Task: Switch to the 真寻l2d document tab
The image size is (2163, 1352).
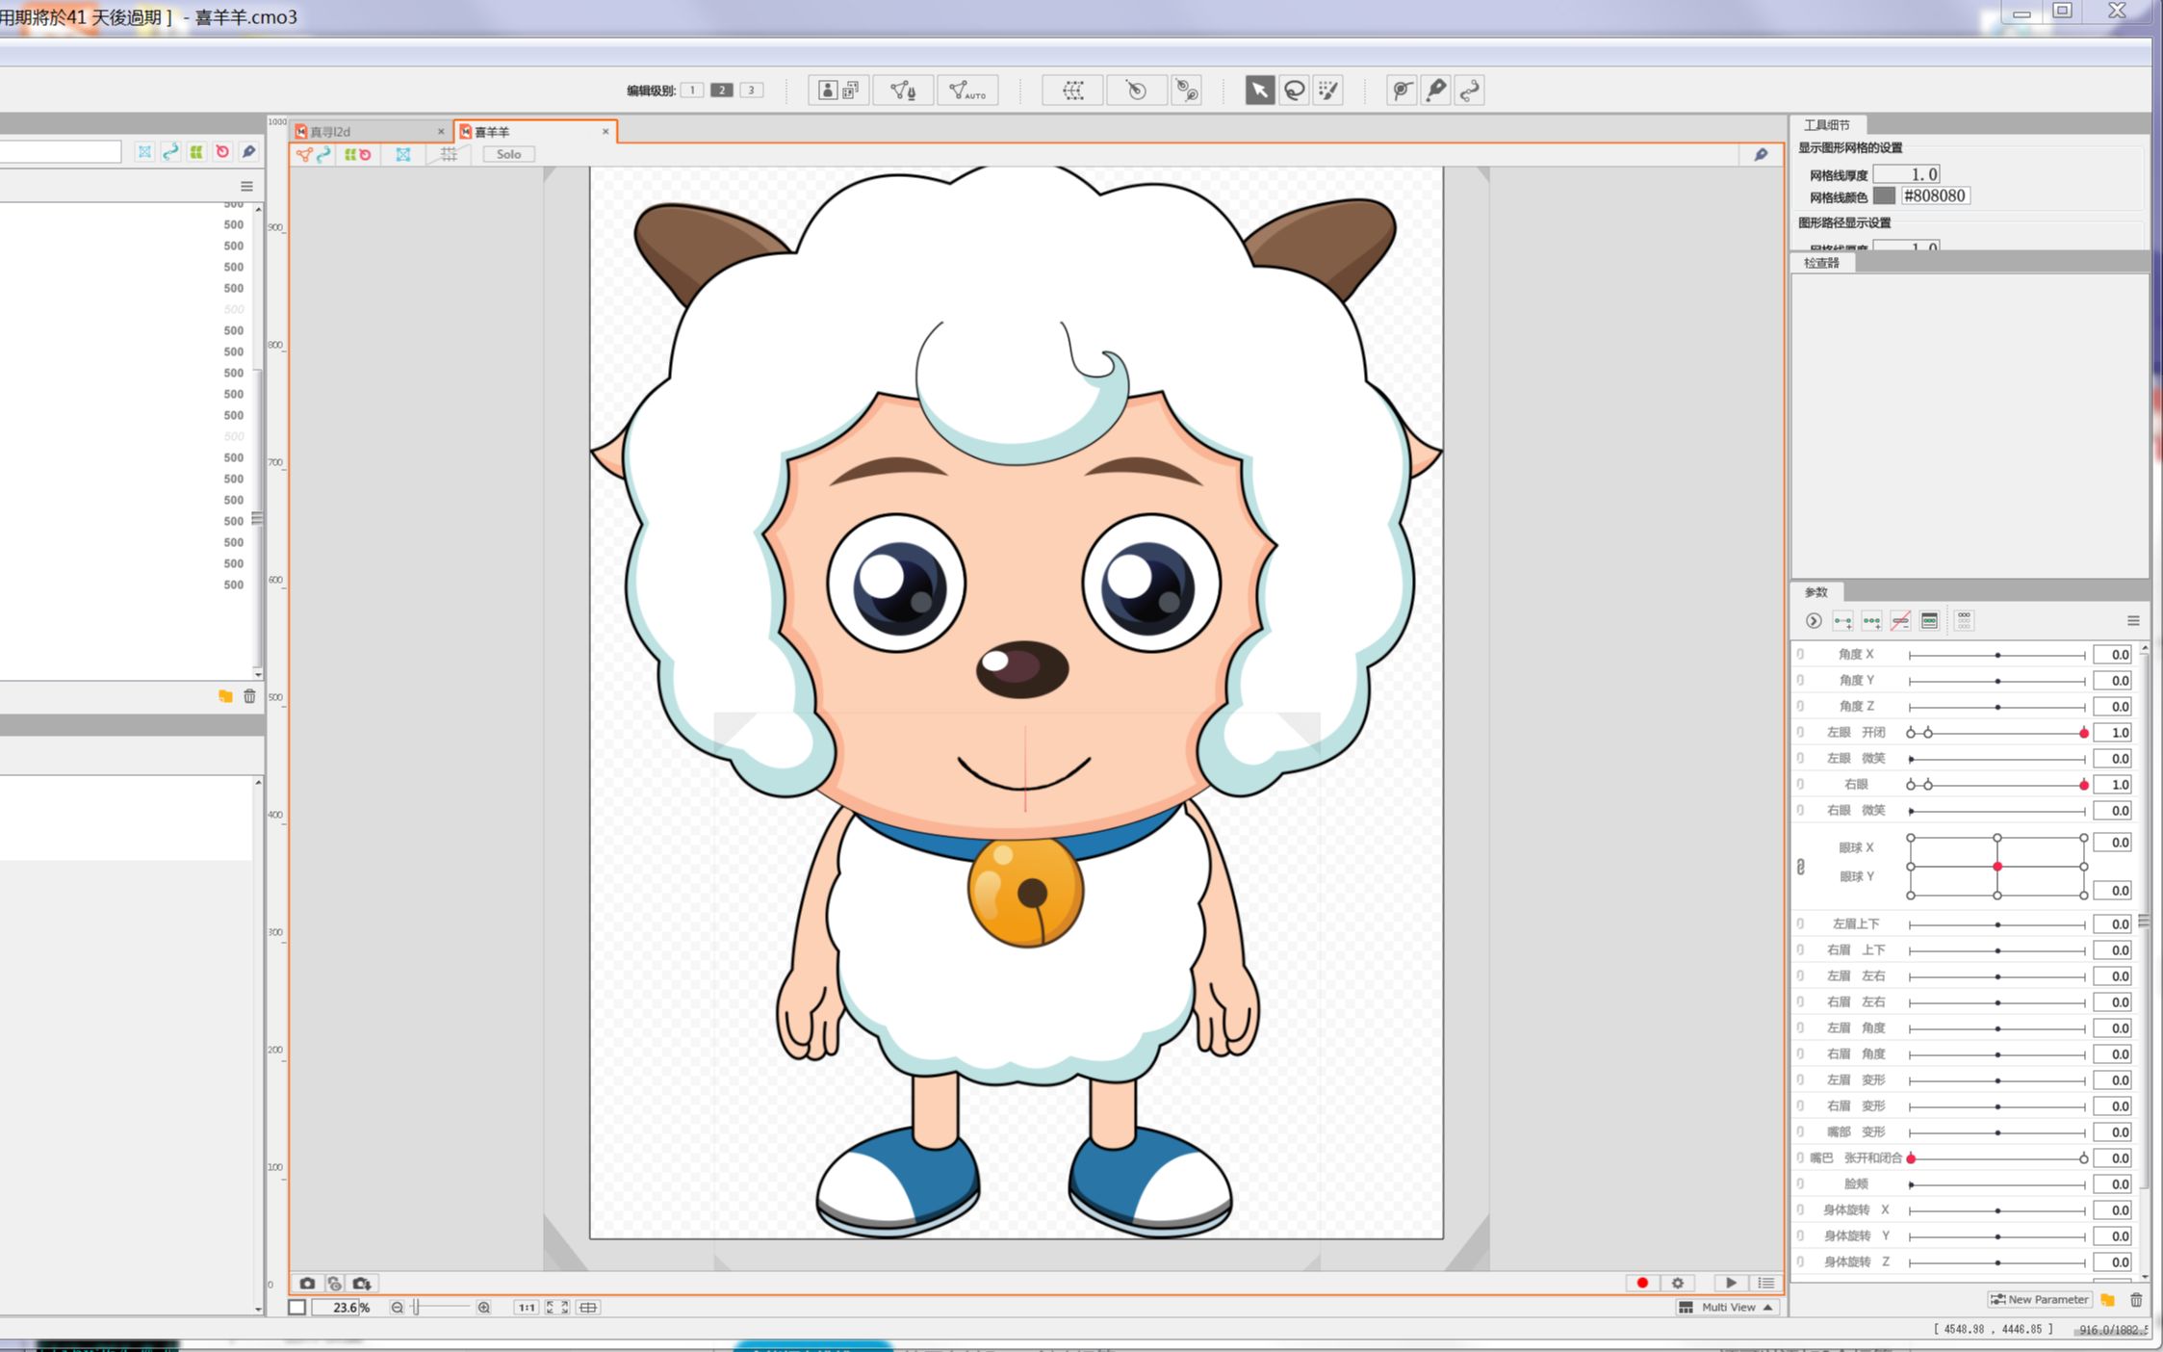Action: (x=332, y=132)
